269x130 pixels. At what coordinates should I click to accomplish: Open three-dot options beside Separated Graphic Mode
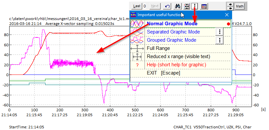coord(220,32)
